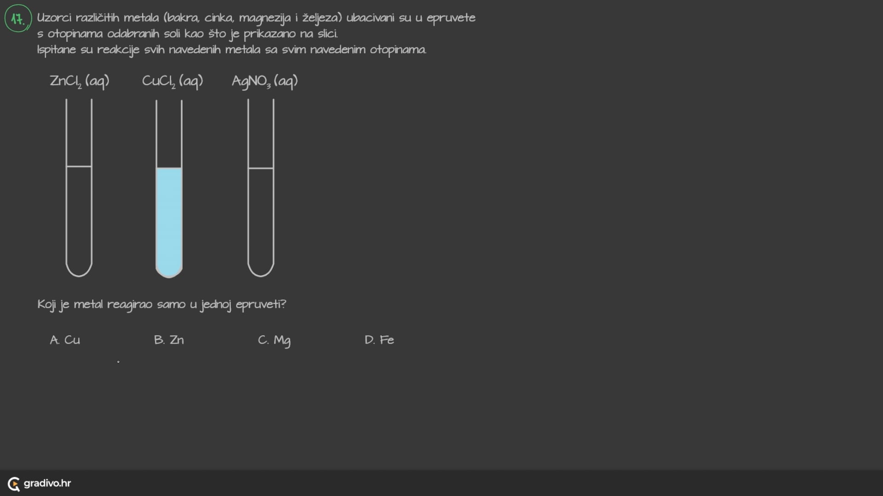Click the ZnCl2 (aq) label
Image resolution: width=883 pixels, height=496 pixels.
(80, 81)
